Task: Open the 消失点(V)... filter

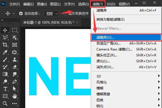Action: click(126, 67)
